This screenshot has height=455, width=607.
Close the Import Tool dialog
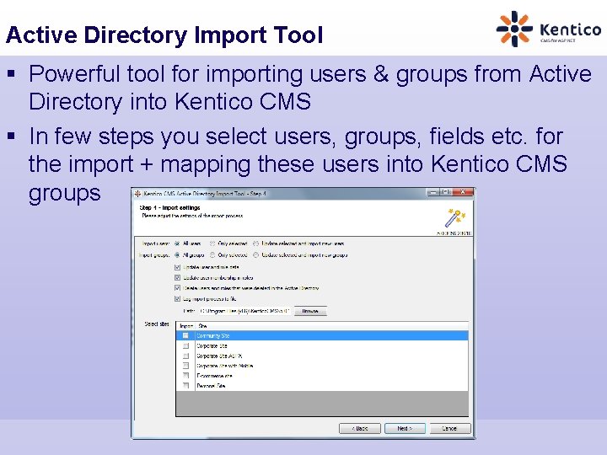[x=463, y=192]
